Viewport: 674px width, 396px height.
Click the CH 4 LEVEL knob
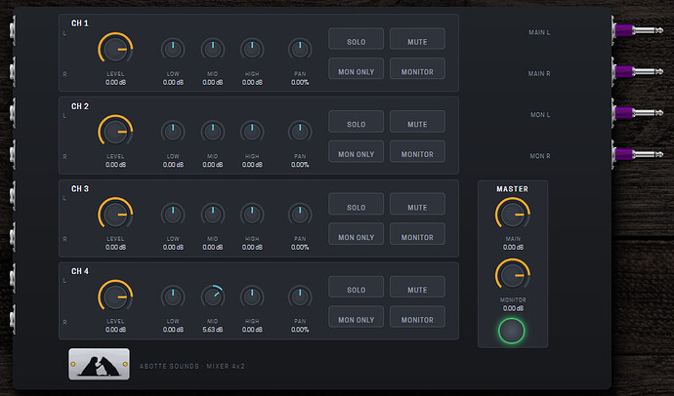click(x=115, y=297)
